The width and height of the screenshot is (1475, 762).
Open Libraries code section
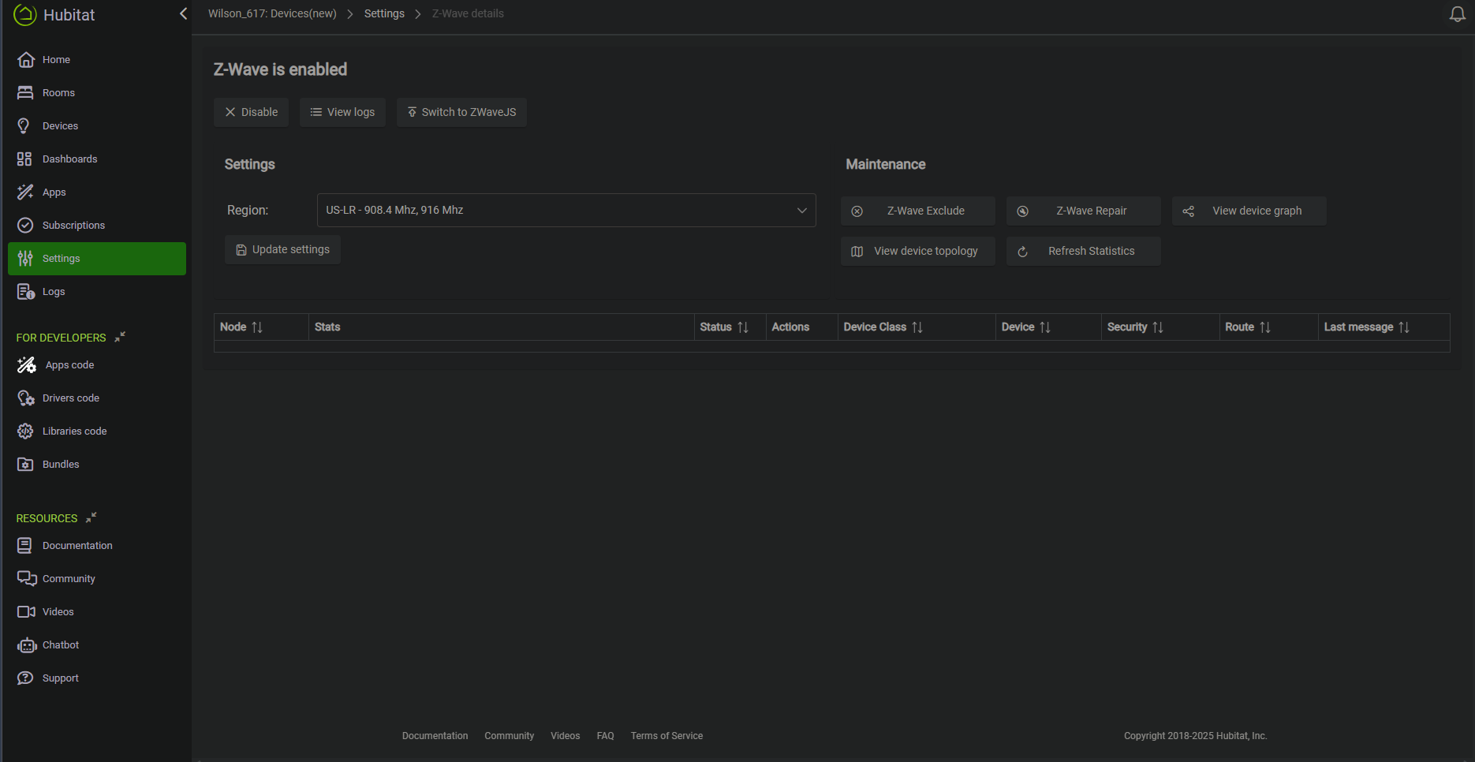point(74,431)
